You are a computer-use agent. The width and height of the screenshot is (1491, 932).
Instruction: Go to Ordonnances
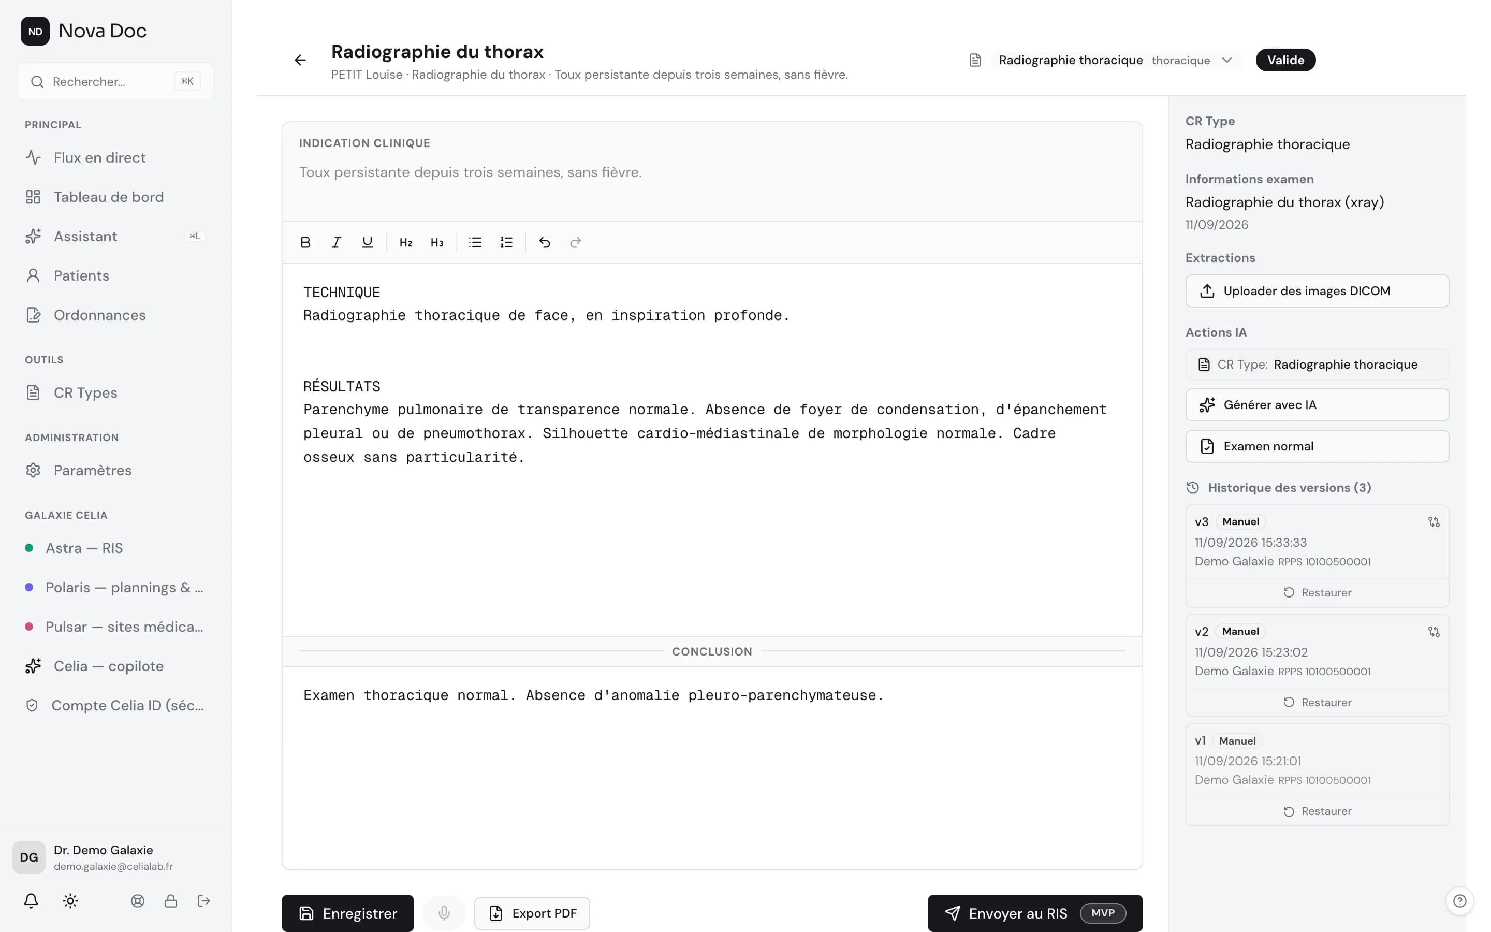point(115,315)
